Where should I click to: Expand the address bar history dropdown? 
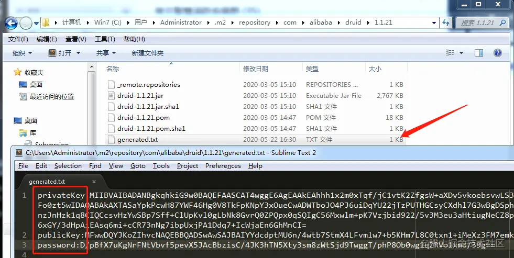[434, 23]
